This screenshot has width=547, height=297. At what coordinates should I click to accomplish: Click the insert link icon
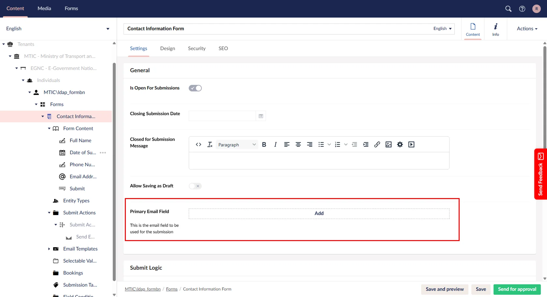377,145
